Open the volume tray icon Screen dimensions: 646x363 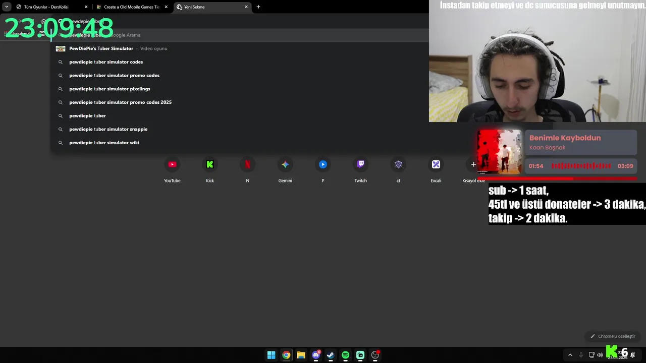pyautogui.click(x=600, y=355)
